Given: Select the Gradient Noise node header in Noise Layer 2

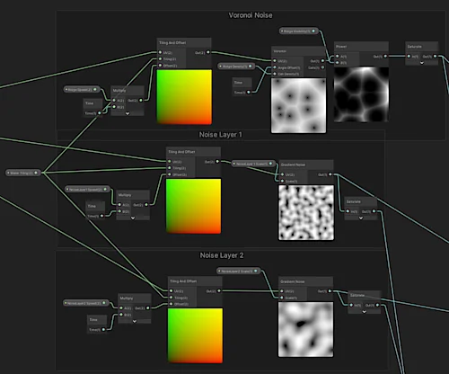Looking at the screenshot, I should tap(305, 281).
